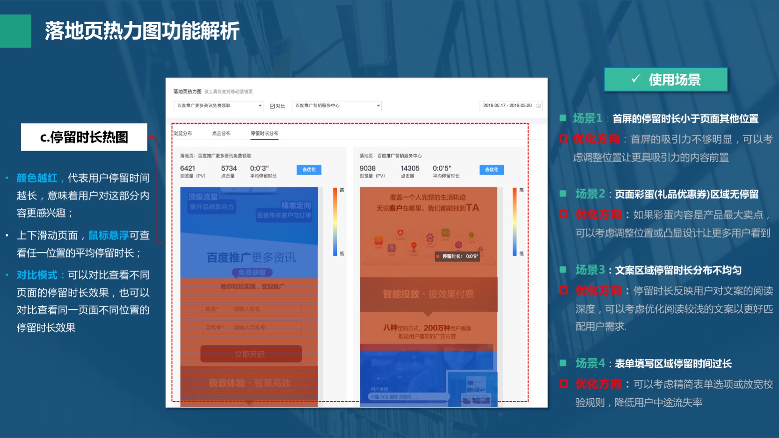Toggle the 对比 compare checkbox
Image resolution: width=779 pixels, height=438 pixels.
272,106
